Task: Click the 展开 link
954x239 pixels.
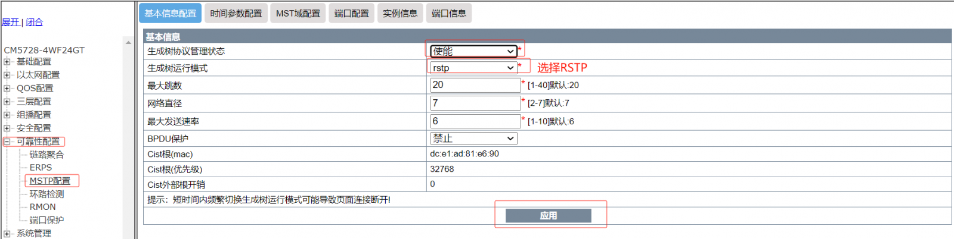Action: coord(10,22)
